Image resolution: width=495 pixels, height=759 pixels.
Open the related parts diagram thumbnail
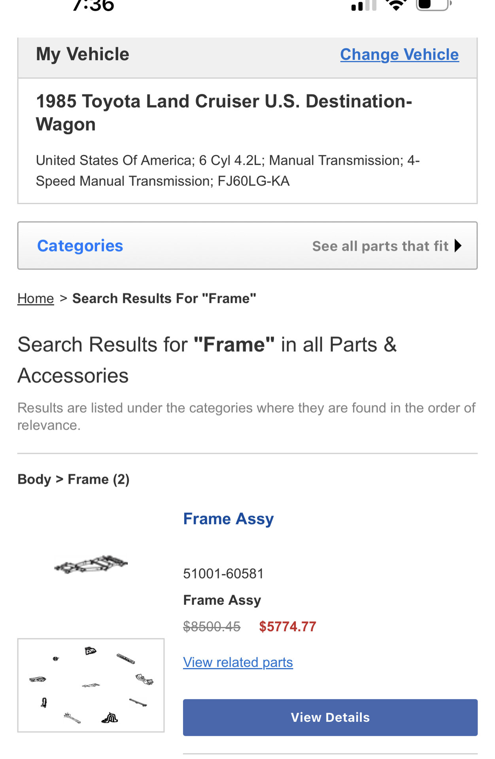(91, 685)
